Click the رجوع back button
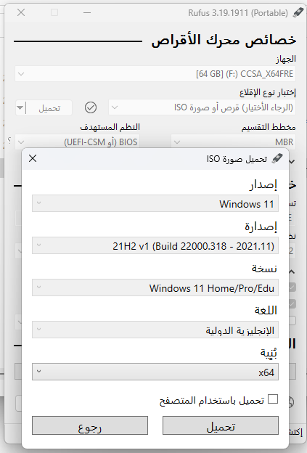This screenshot has height=453, width=307. pyautogui.click(x=90, y=425)
